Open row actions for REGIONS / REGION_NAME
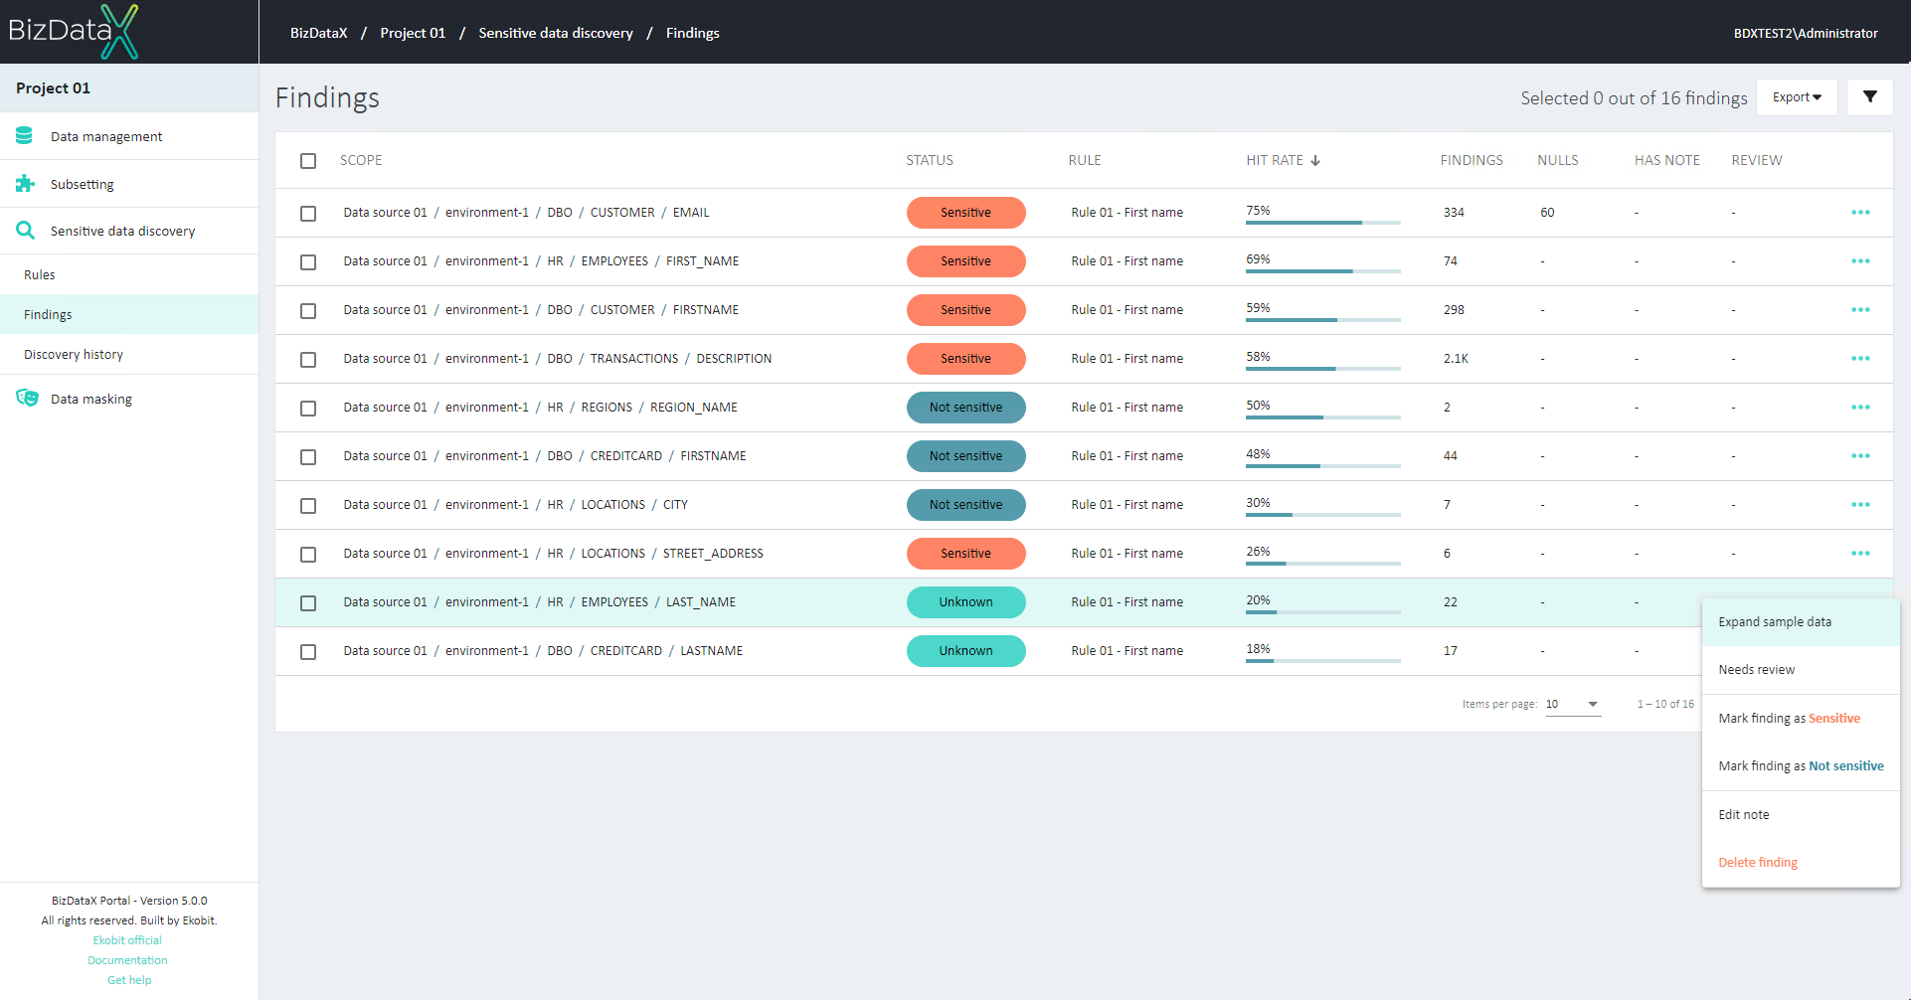The height and width of the screenshot is (1000, 1911). (1860, 408)
